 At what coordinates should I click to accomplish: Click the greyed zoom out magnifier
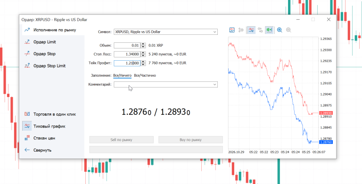[x=288, y=30]
